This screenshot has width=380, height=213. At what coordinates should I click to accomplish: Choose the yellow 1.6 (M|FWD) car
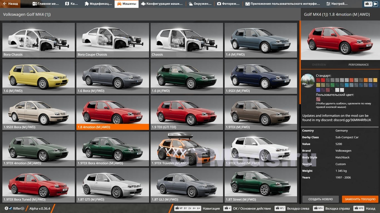point(38,77)
